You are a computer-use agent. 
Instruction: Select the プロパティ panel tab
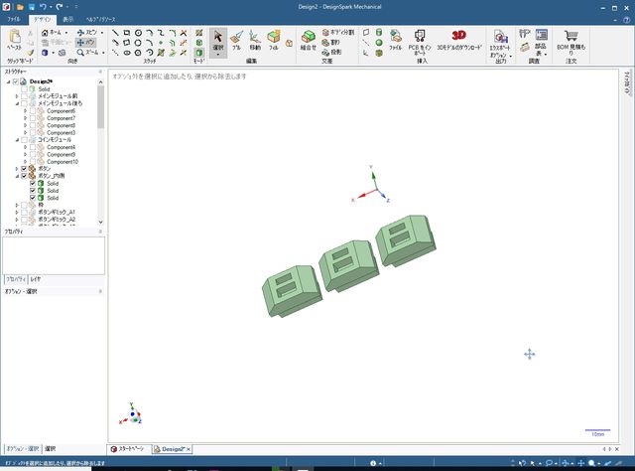click(16, 279)
